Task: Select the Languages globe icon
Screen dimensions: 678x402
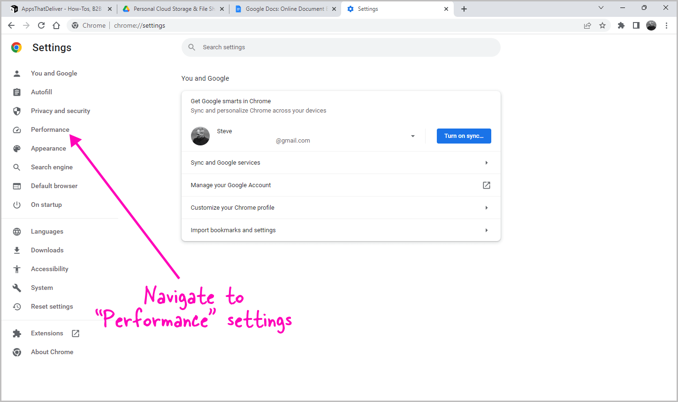Action: click(x=17, y=231)
